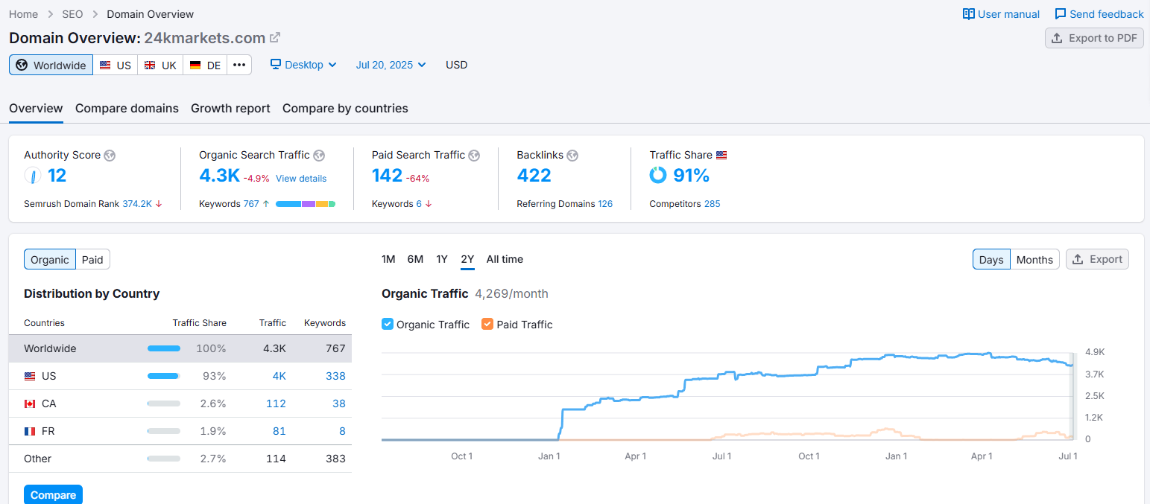Open the Compare by countries tab
Screen dimensions: 1150x504
[345, 108]
